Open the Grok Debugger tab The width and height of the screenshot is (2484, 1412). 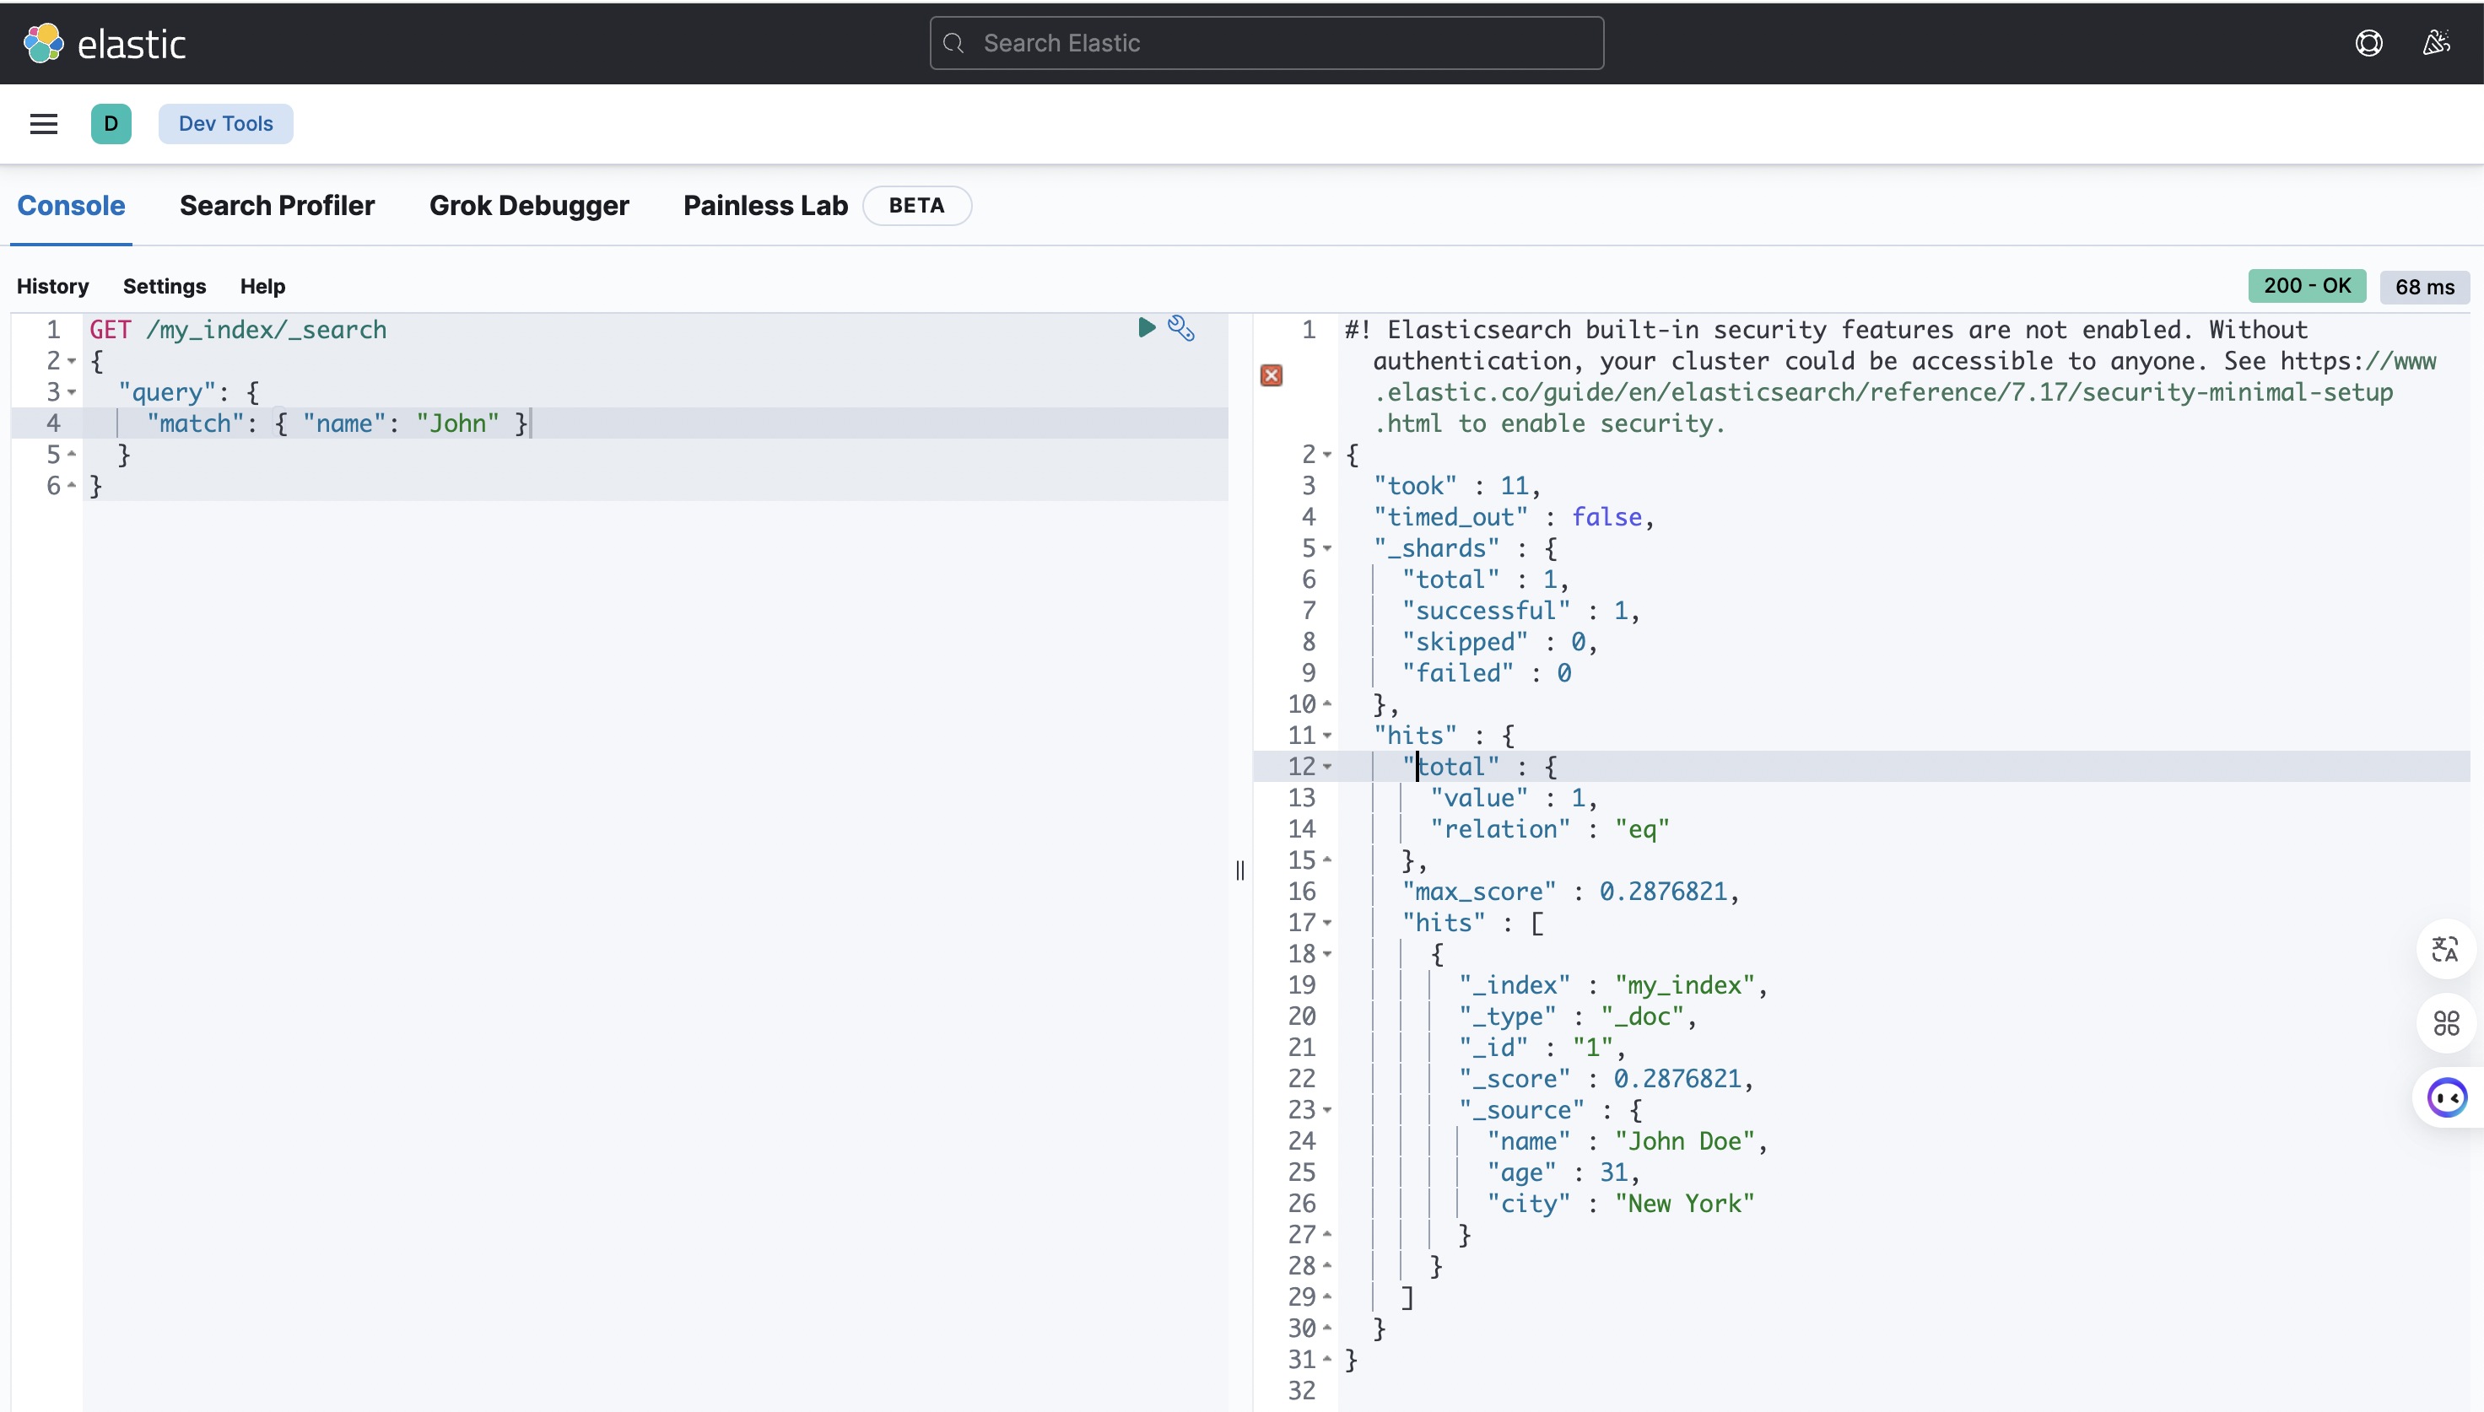point(529,206)
